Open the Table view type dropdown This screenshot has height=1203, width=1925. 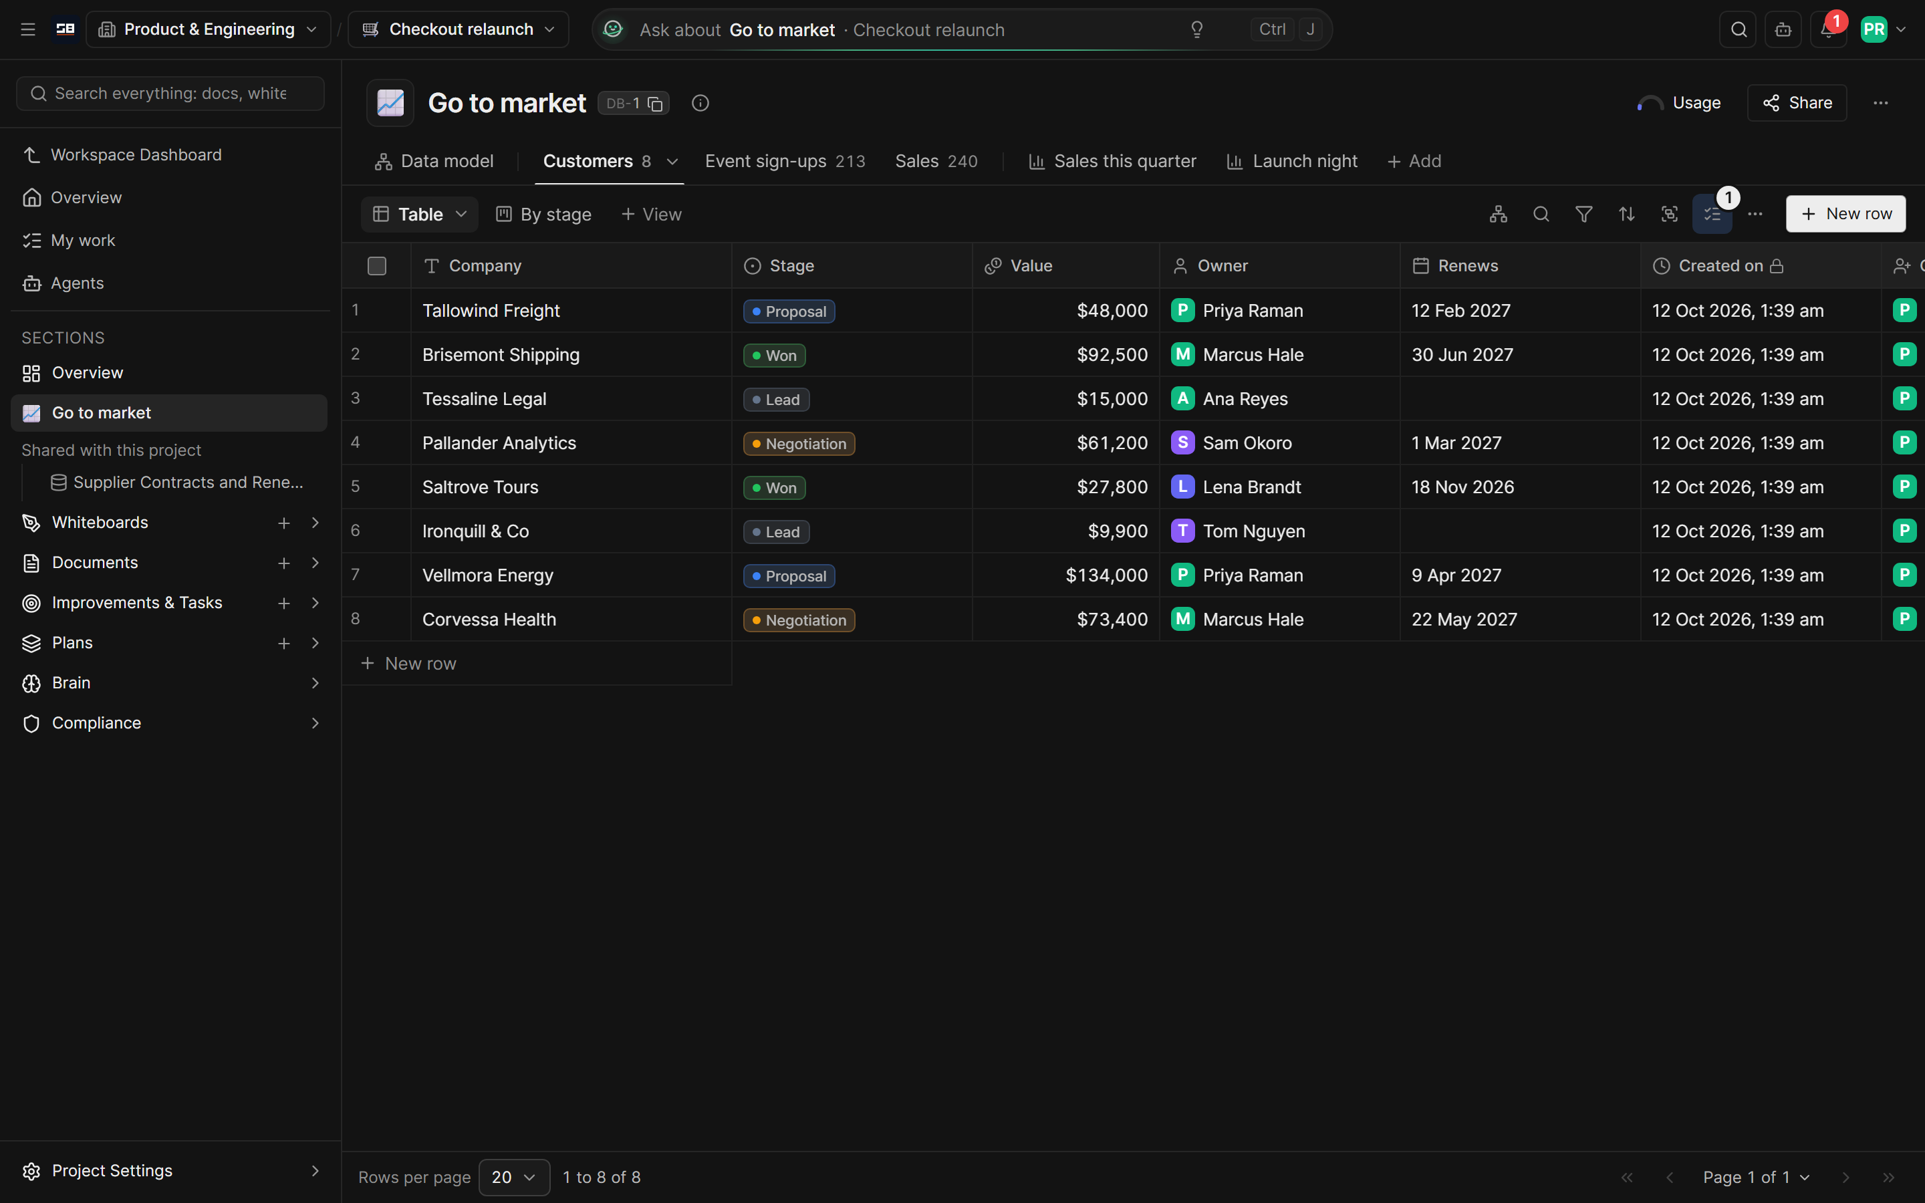tap(419, 214)
